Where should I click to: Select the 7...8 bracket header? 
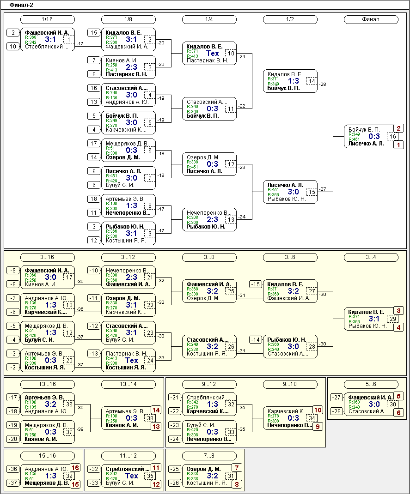[209, 456]
